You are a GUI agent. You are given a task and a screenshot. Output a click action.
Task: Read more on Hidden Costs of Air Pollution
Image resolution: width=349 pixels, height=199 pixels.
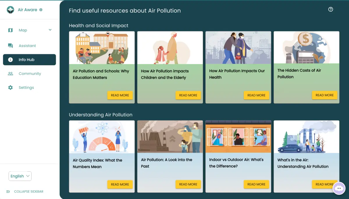coord(324,95)
